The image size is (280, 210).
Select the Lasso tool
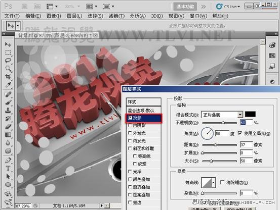[x=8, y=61]
